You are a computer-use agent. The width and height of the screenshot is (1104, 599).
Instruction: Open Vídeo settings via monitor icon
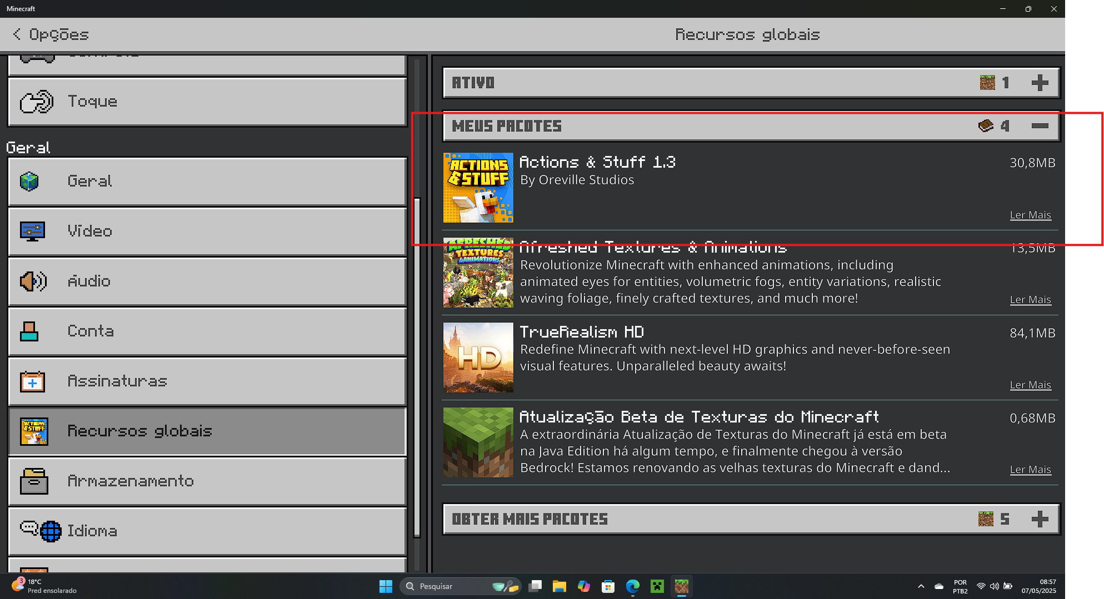coord(32,231)
